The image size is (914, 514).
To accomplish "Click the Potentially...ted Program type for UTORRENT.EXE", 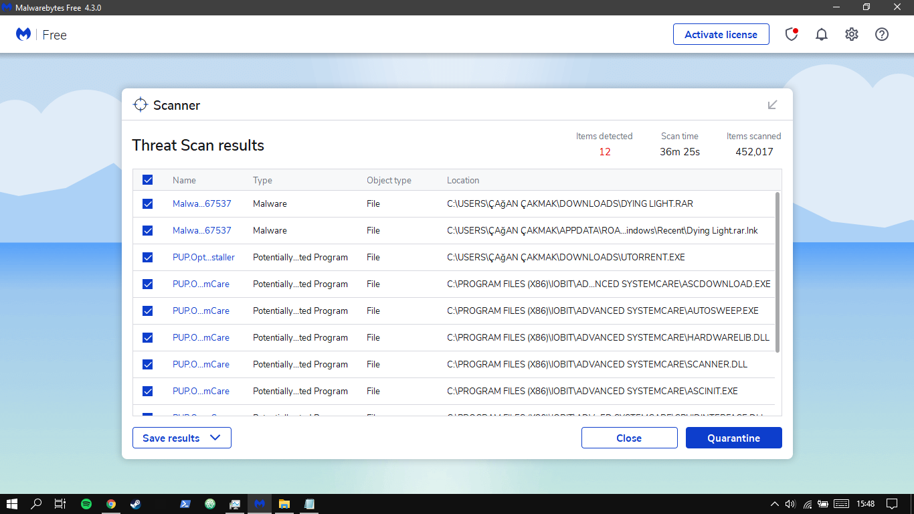I will [x=300, y=257].
